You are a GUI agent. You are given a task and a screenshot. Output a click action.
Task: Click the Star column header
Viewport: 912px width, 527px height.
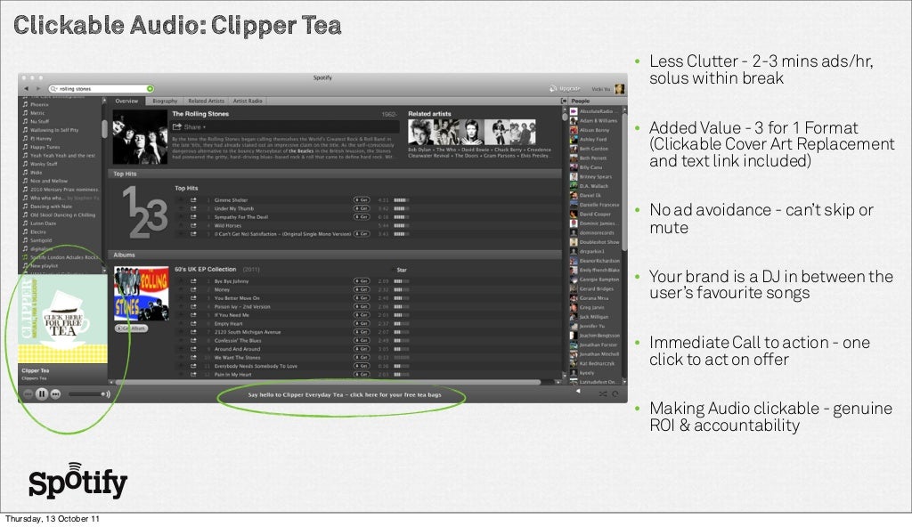402,270
